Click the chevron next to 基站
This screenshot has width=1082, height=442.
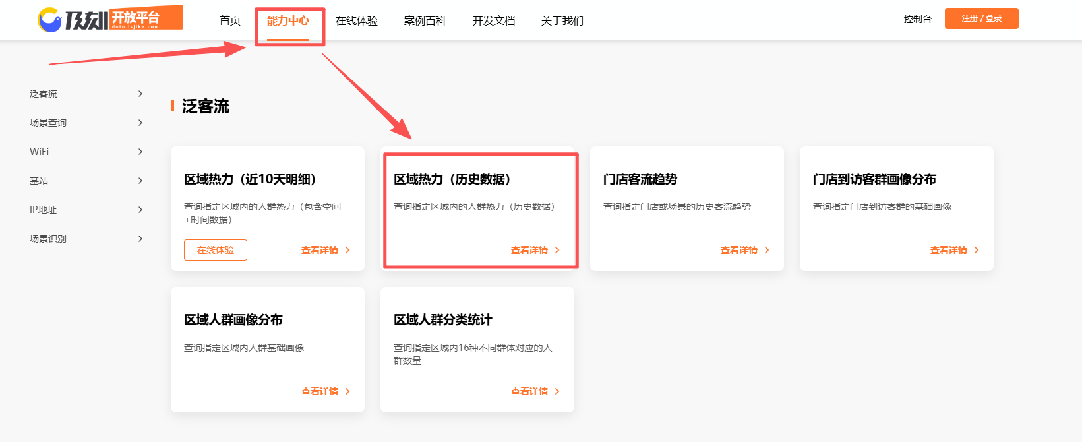point(140,181)
